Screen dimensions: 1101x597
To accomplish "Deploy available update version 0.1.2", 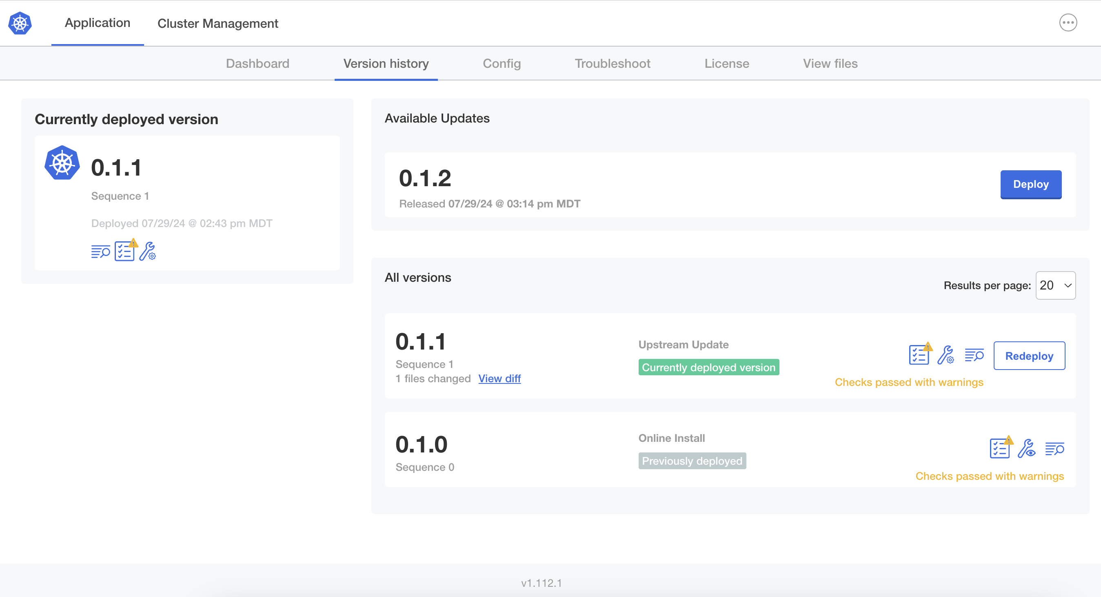I will [1031, 185].
